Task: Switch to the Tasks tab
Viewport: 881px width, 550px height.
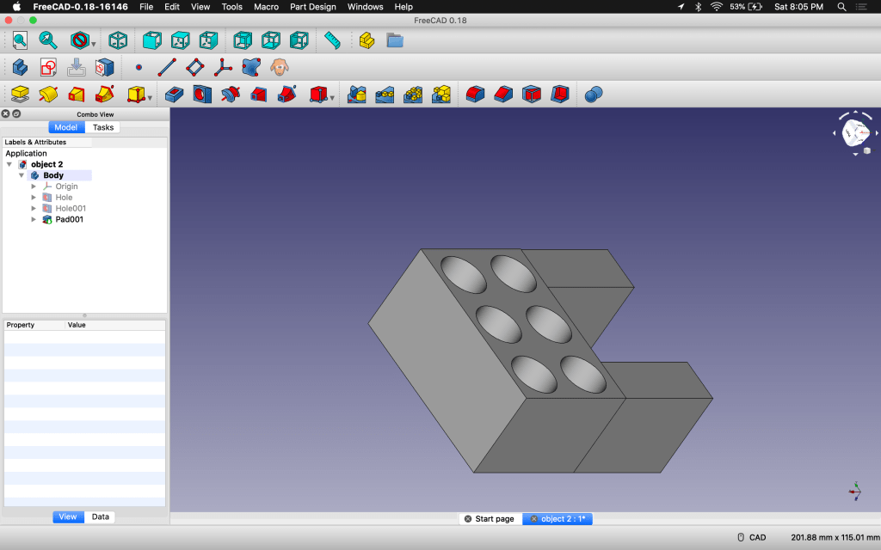Action: coord(103,127)
